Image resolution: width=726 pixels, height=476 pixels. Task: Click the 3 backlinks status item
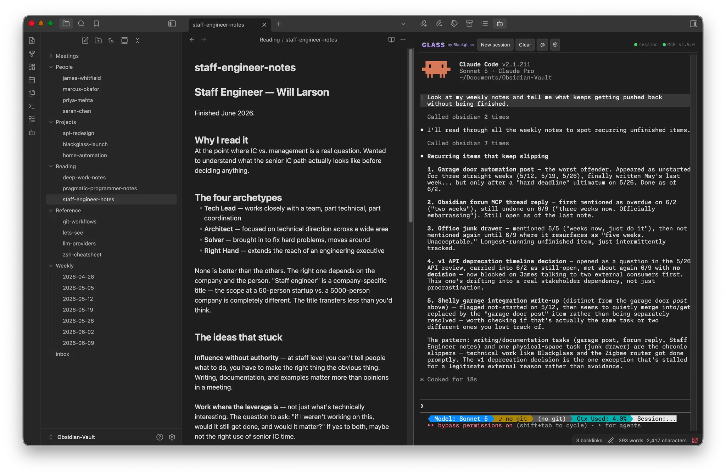[x=589, y=441]
